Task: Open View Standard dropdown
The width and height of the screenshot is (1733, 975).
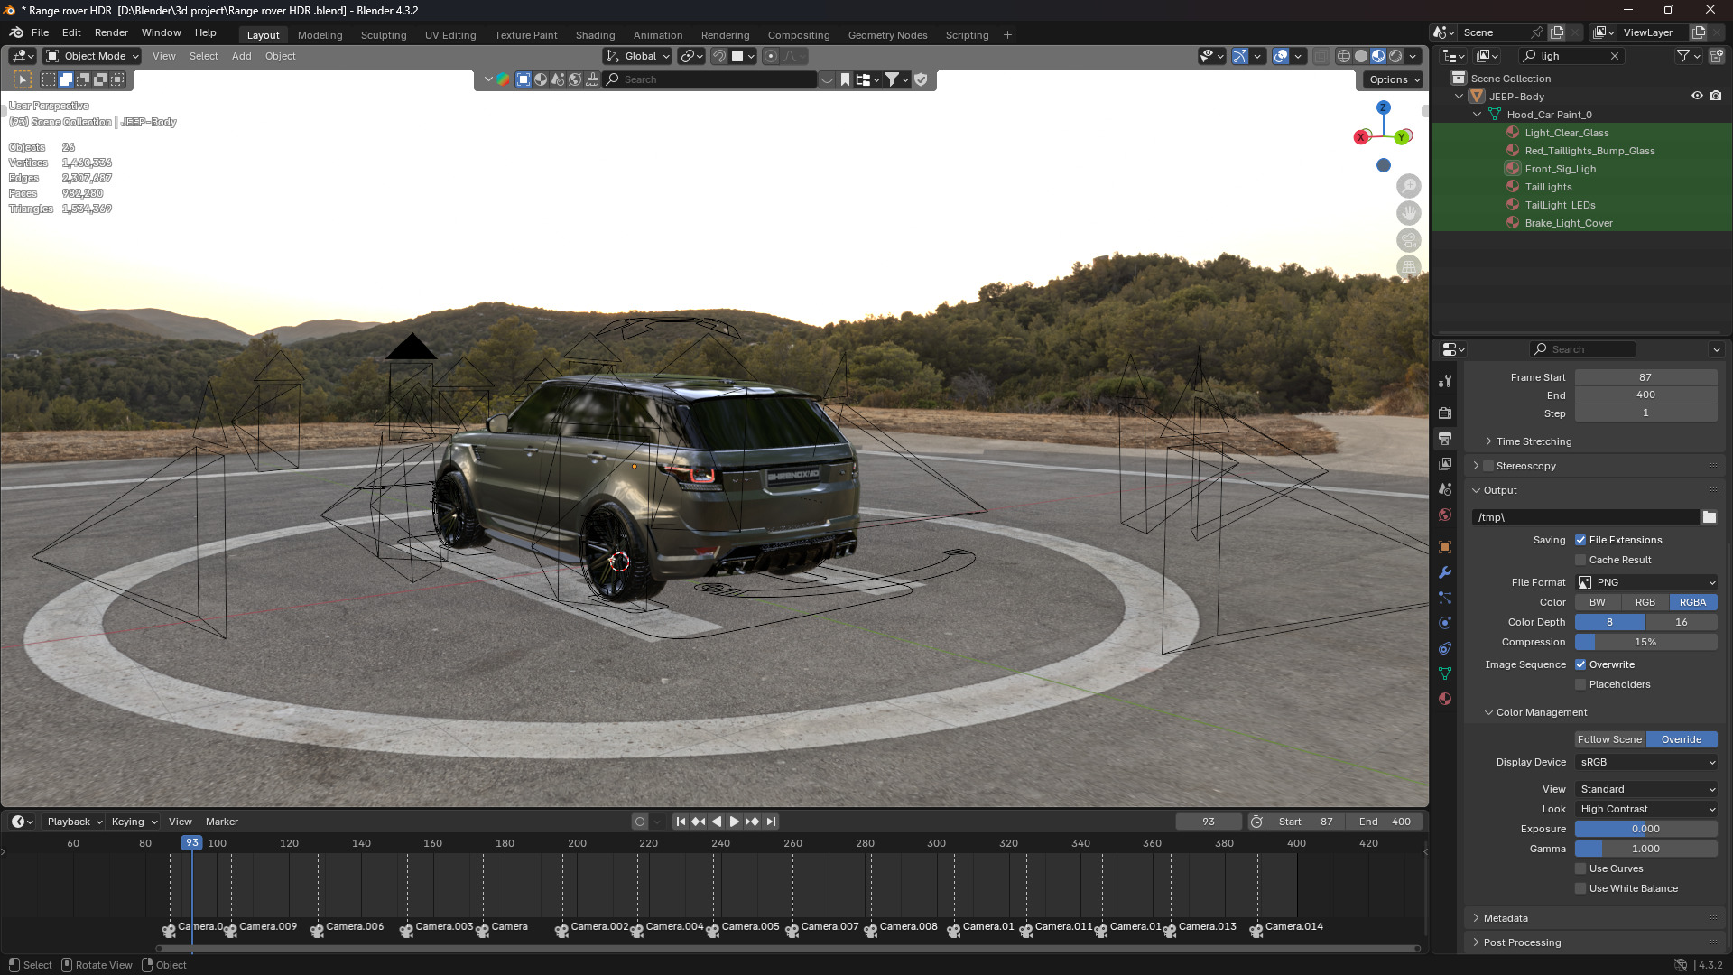Action: (1646, 789)
